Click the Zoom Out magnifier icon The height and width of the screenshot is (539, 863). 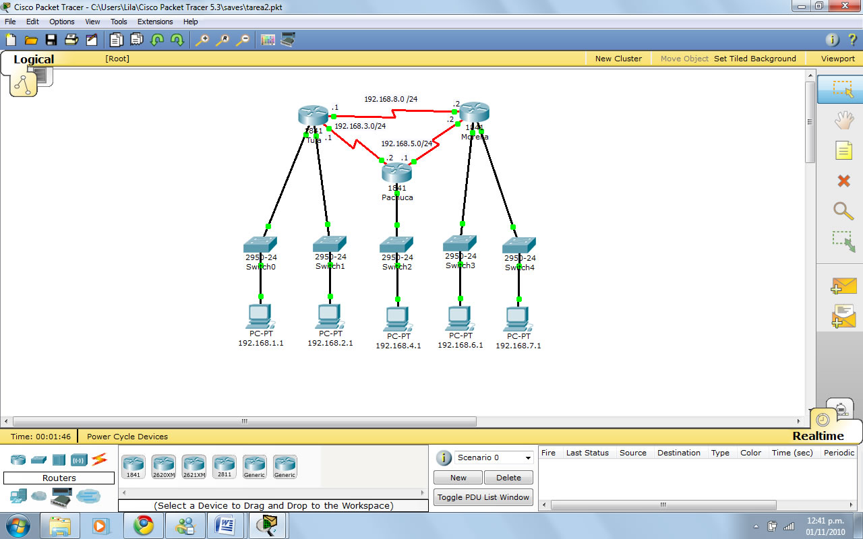point(242,40)
